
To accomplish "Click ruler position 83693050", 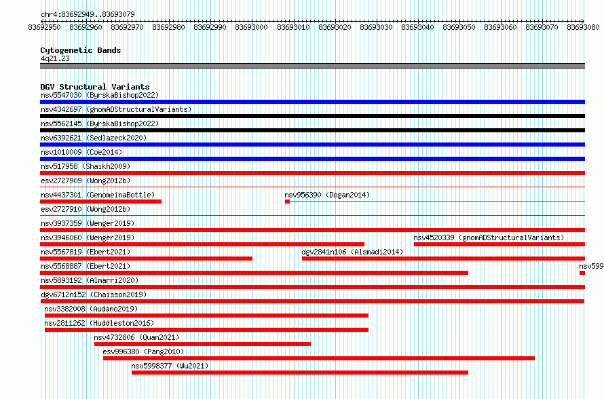I will pyautogui.click(x=459, y=27).
